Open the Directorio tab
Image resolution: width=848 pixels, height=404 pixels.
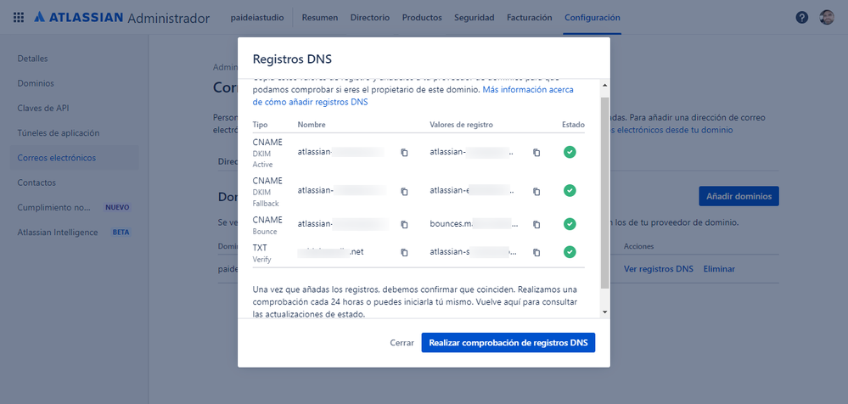pyautogui.click(x=370, y=17)
